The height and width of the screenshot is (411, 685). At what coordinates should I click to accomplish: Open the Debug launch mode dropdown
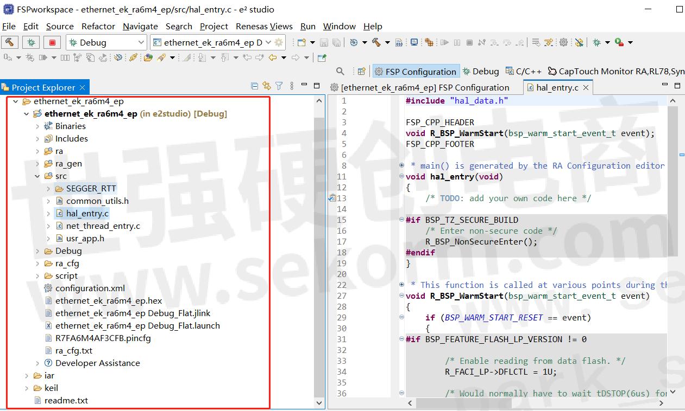coord(141,42)
